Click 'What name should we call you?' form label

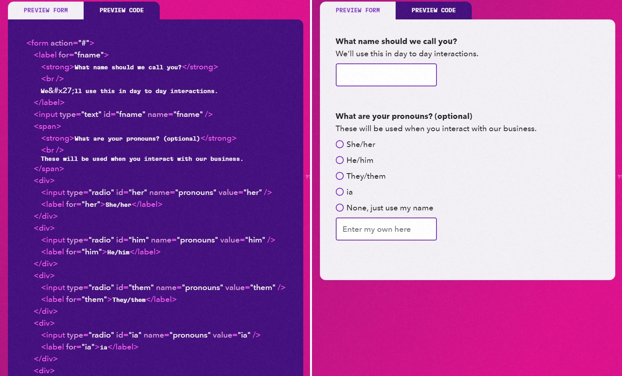(x=396, y=41)
